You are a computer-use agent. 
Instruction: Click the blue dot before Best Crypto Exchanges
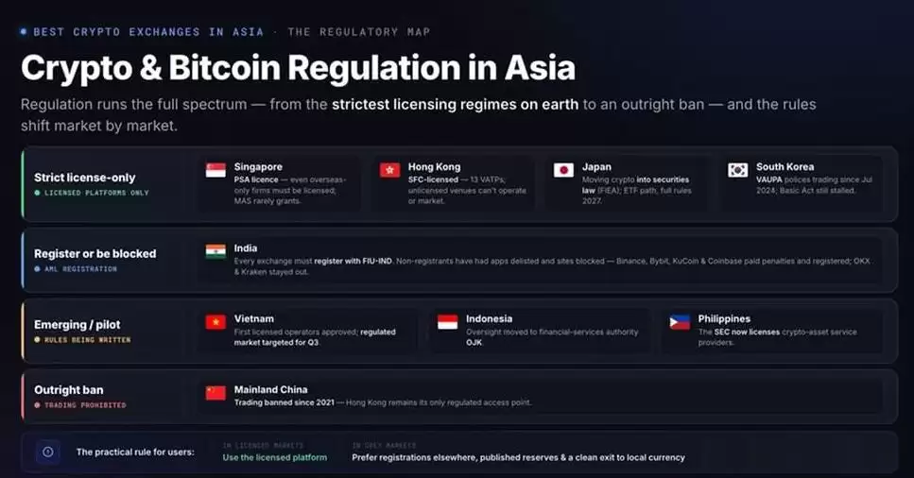click(24, 31)
